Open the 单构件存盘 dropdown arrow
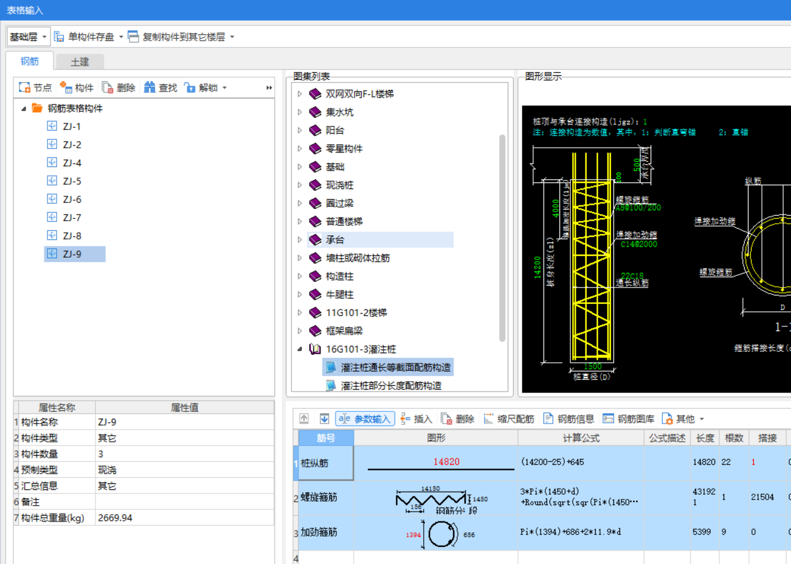 [x=121, y=37]
